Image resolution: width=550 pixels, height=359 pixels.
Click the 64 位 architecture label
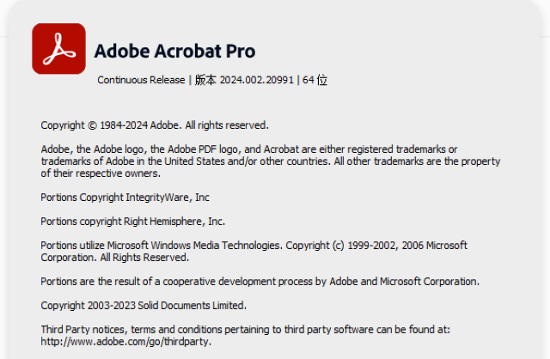(315, 80)
